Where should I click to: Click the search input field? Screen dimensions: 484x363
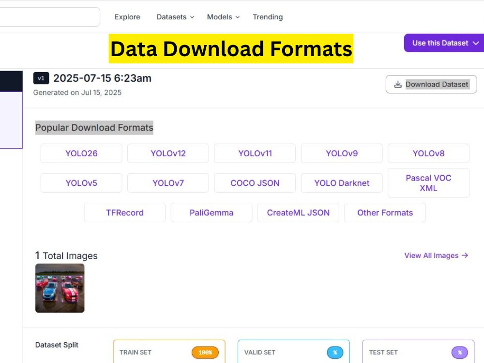coord(49,17)
